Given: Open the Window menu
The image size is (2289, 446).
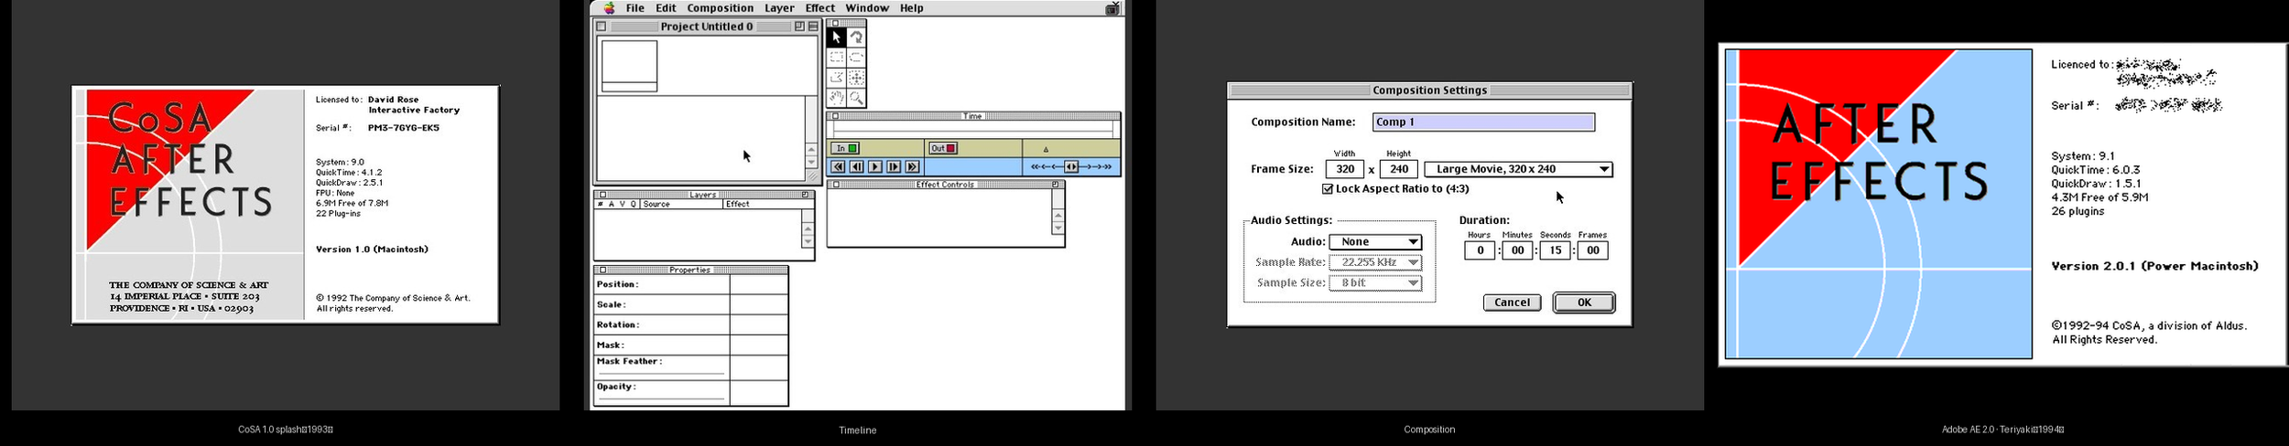Looking at the screenshot, I should pyautogui.click(x=866, y=8).
